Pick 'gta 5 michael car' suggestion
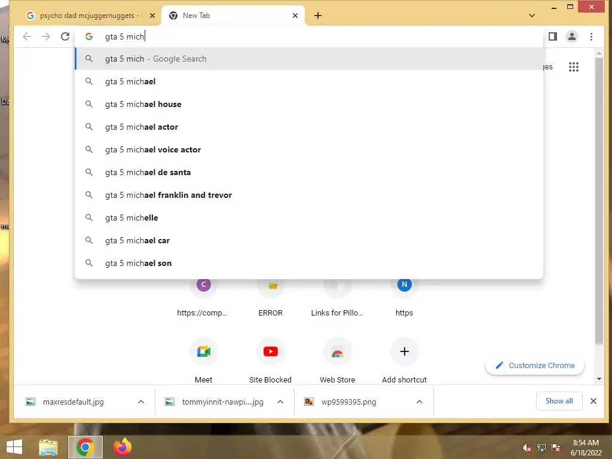612x459 pixels. coord(309,240)
